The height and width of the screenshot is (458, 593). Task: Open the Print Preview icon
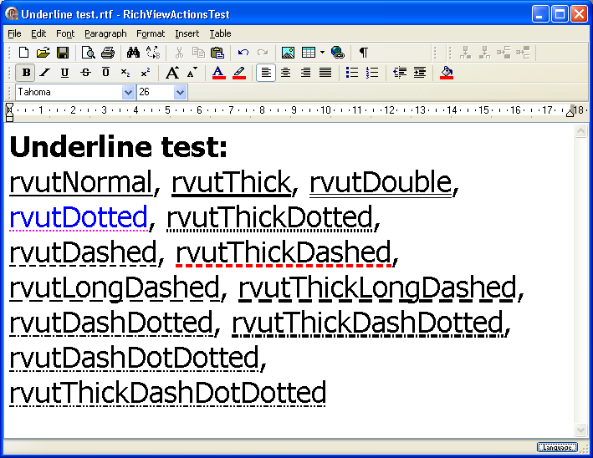tap(88, 53)
